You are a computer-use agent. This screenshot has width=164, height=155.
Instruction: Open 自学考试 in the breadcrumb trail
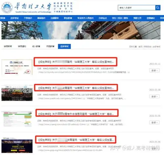click(x=156, y=47)
